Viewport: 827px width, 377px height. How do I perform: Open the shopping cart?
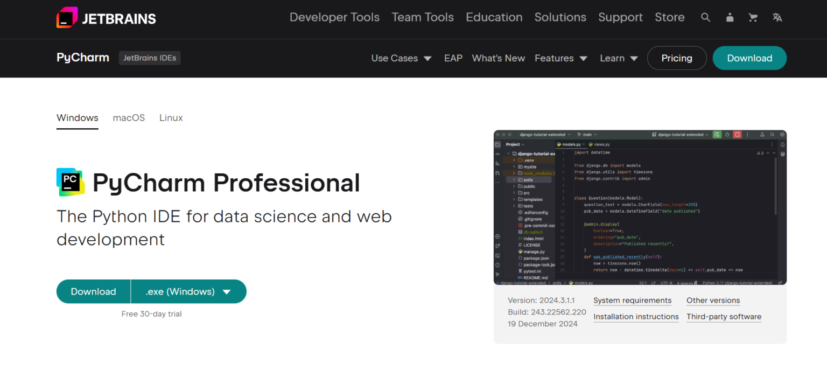coord(753,17)
